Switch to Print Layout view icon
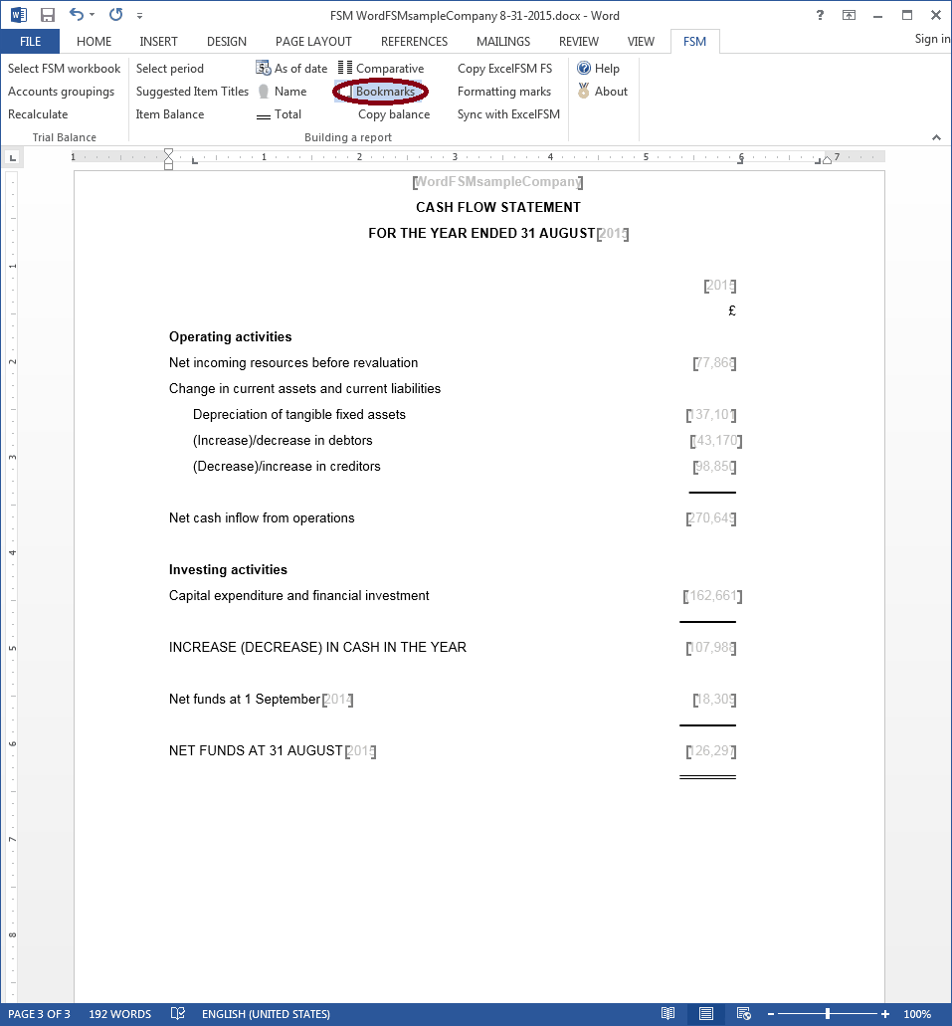The height and width of the screenshot is (1026, 952). pos(706,1014)
